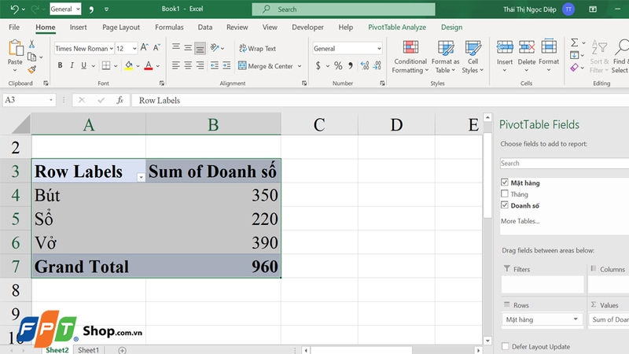Open the File menu
The width and height of the screenshot is (629, 354).
click(x=14, y=28)
